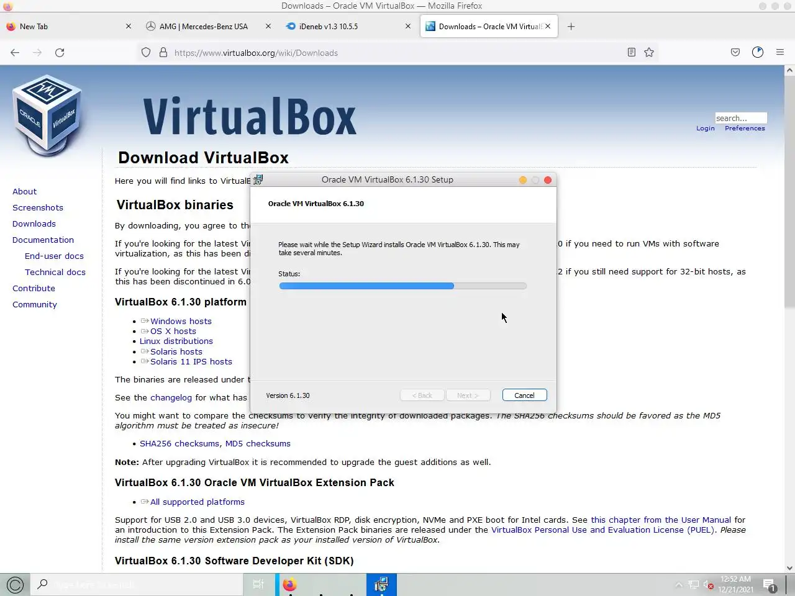Screen dimensions: 795x596
Task: Open SHA256 checksums link
Action: point(179,444)
